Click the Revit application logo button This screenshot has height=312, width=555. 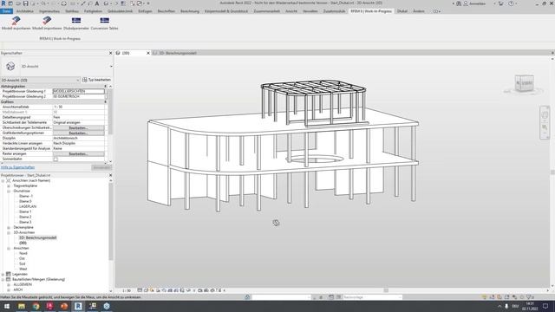[3, 3]
